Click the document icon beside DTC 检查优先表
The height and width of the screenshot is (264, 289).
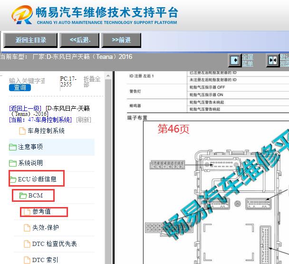(x=27, y=244)
